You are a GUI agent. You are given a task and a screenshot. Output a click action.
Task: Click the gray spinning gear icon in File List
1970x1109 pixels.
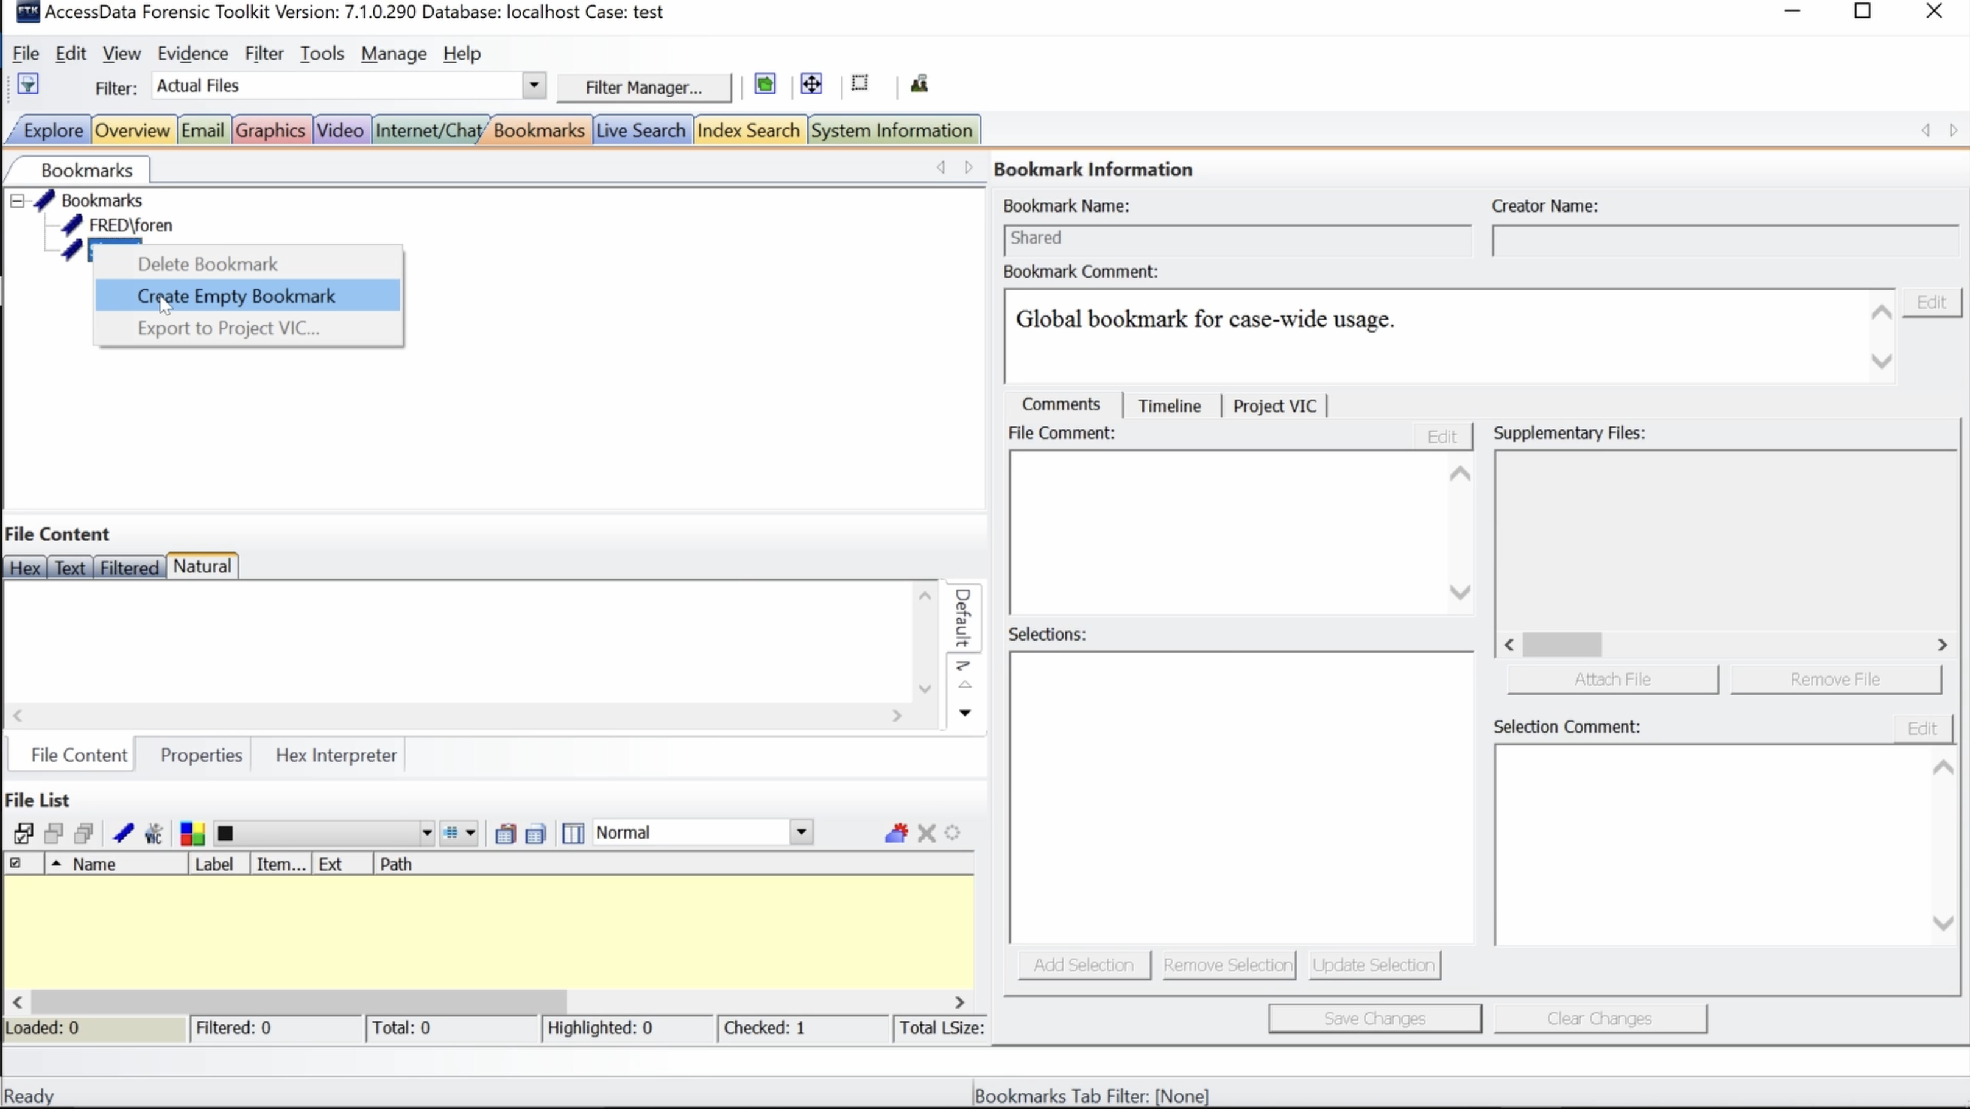tap(953, 833)
